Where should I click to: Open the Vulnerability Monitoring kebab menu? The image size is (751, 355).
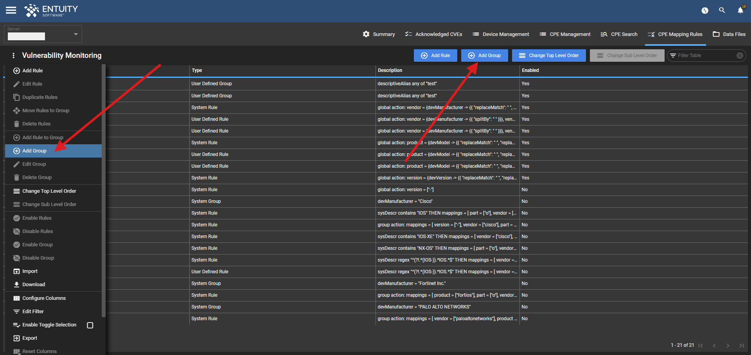pyautogui.click(x=14, y=56)
